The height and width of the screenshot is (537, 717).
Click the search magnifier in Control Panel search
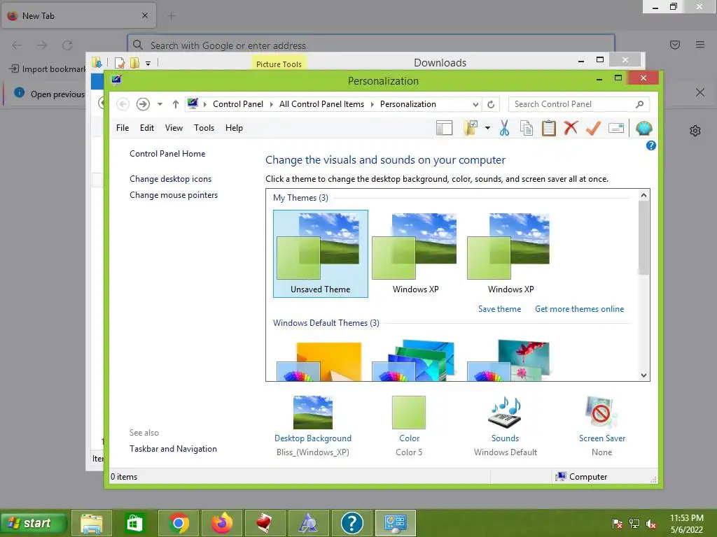pyautogui.click(x=639, y=104)
